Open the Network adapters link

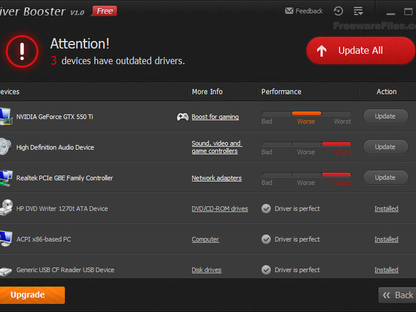point(216,178)
